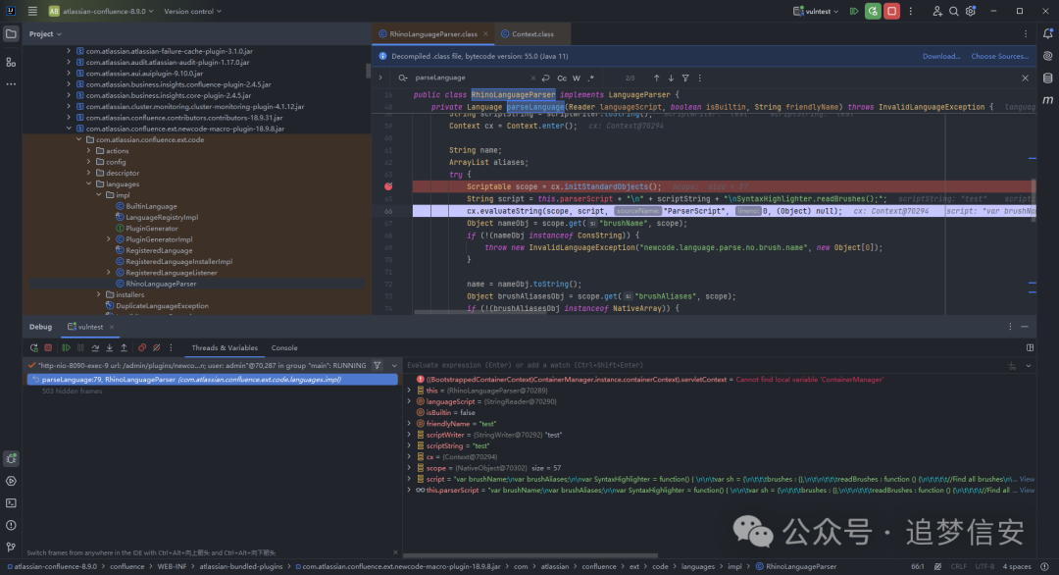Open the thread selector dropdown arrow

pyautogui.click(x=394, y=366)
